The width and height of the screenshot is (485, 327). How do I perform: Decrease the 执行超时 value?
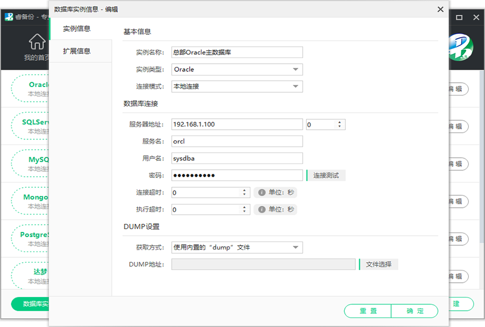[245, 211]
